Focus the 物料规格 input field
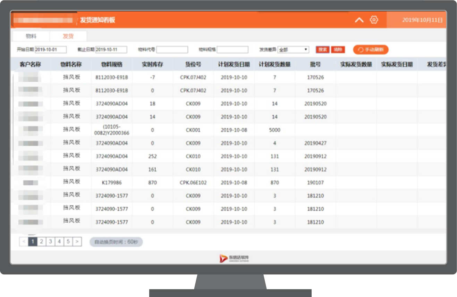This screenshot has height=297, width=457. pos(232,50)
